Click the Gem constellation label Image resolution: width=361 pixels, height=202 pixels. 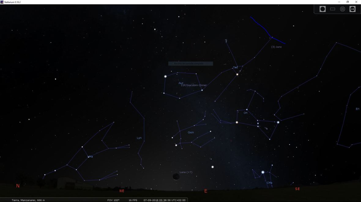[x=191, y=132]
